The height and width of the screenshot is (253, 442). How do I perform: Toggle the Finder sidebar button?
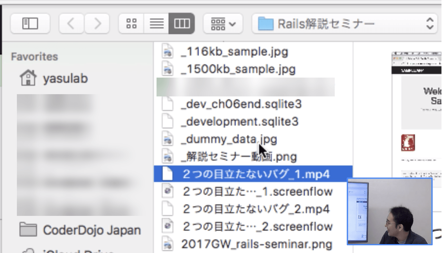tap(30, 23)
